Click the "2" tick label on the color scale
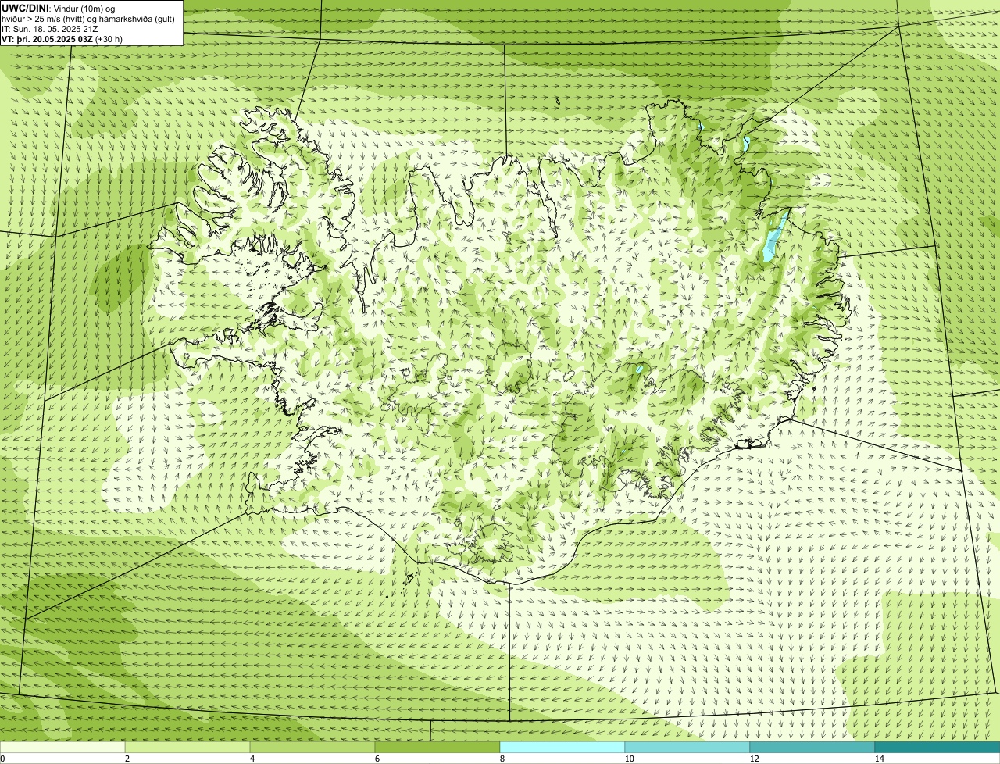Screen dimensions: 1000x764 coord(127,759)
